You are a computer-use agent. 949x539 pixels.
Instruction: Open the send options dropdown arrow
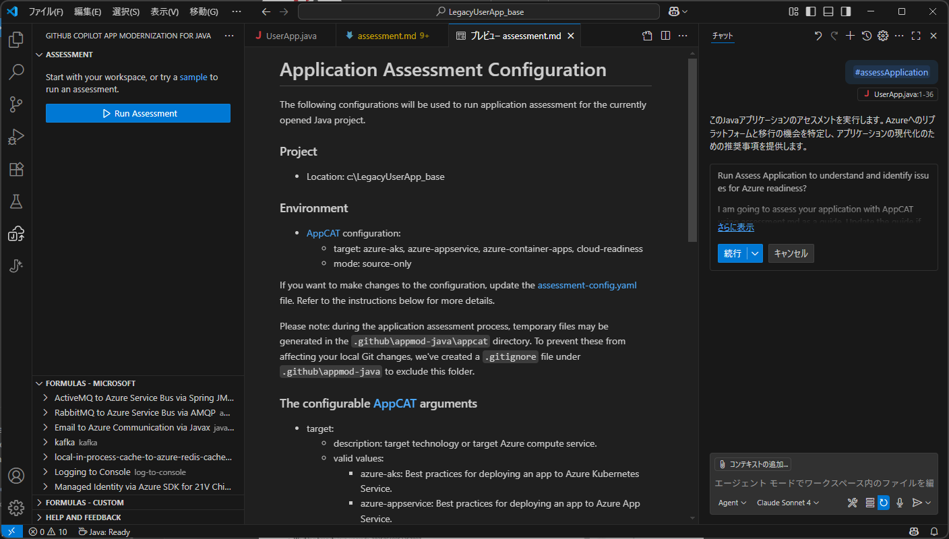(x=928, y=503)
